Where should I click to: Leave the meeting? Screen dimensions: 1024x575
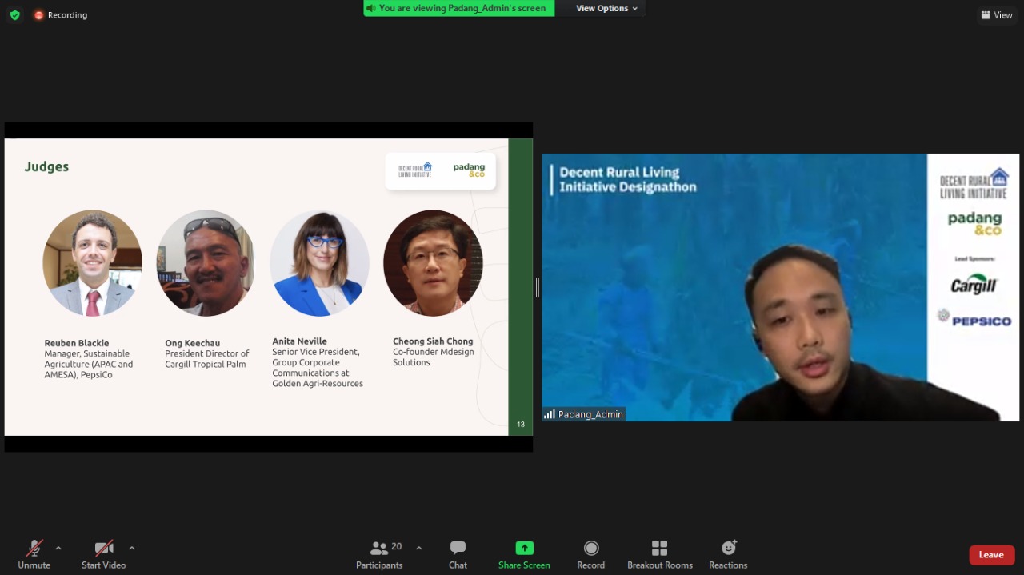(991, 555)
